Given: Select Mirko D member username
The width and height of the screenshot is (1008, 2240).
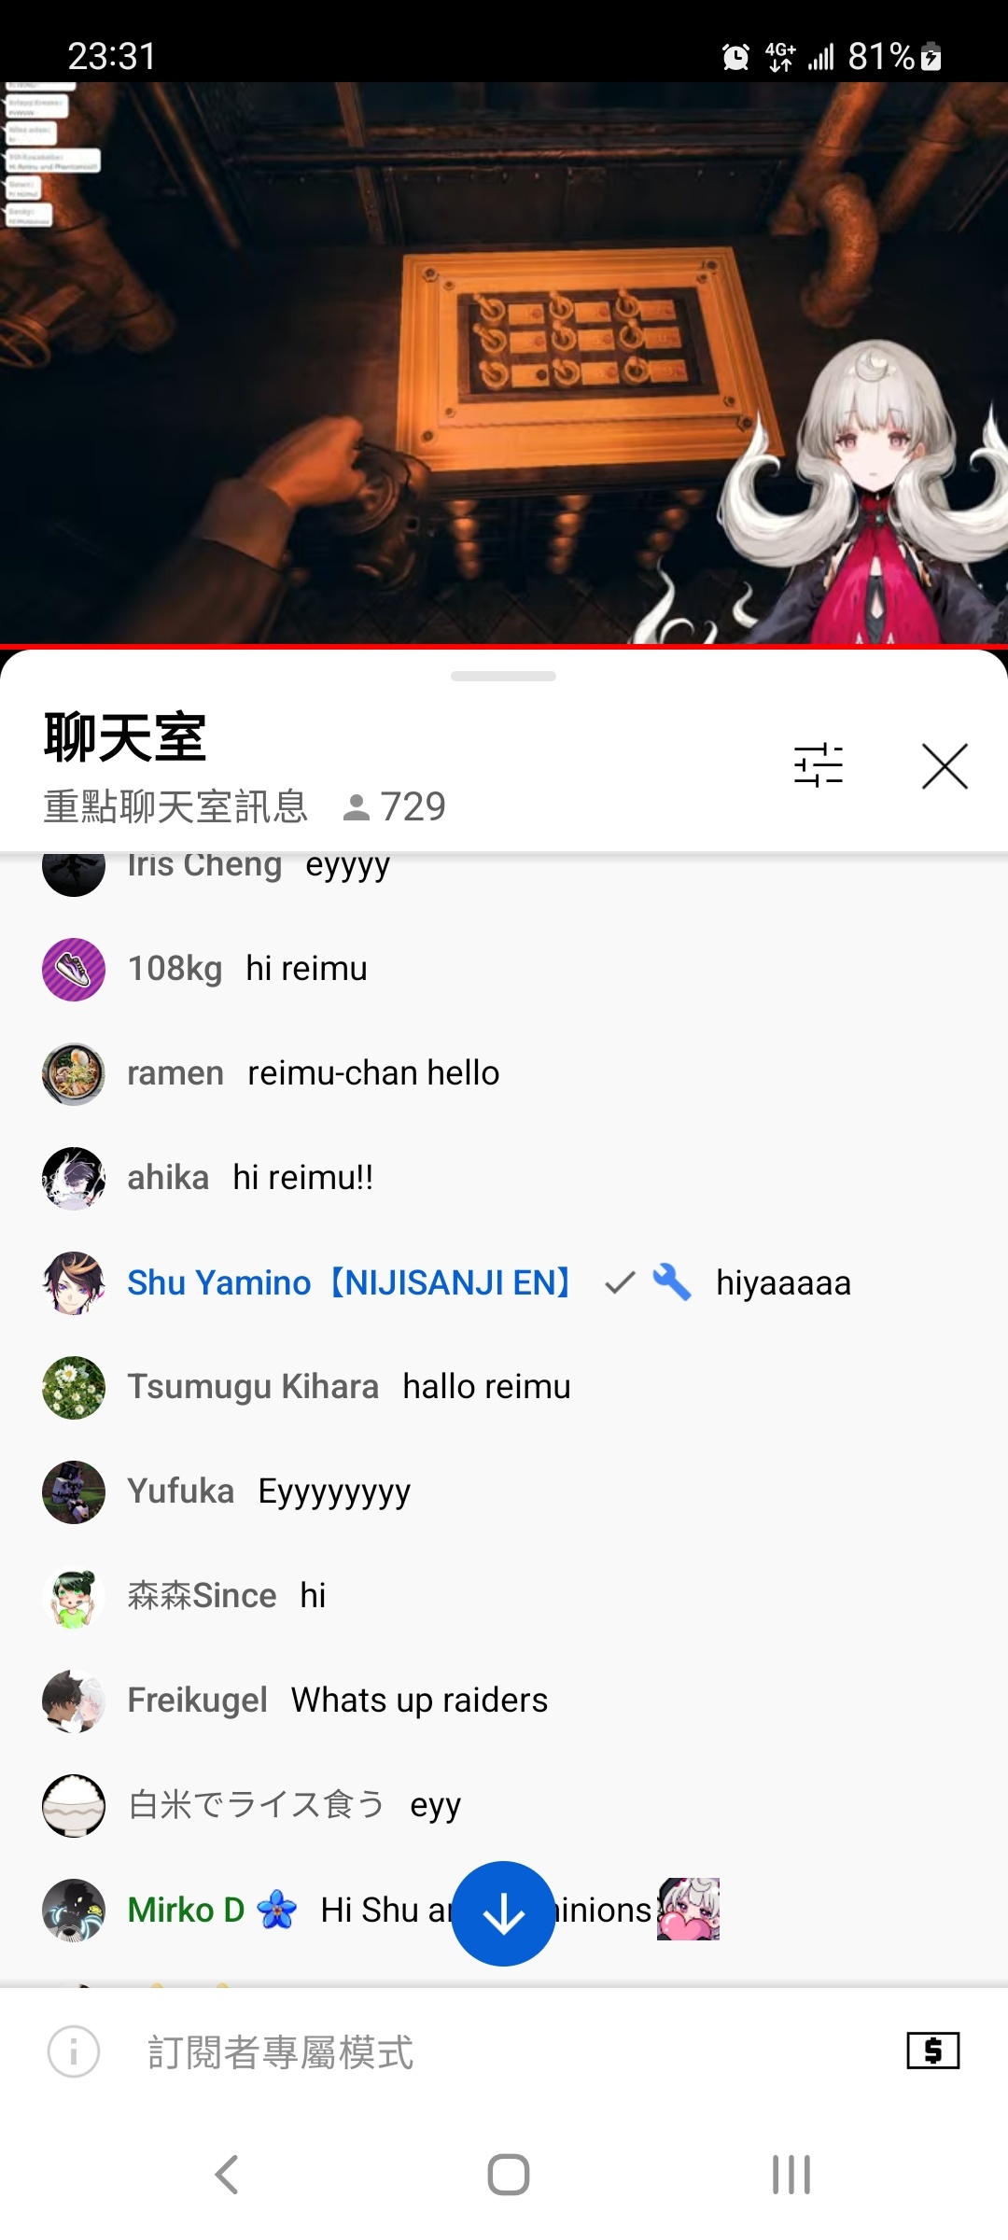Looking at the screenshot, I should pos(186,1910).
